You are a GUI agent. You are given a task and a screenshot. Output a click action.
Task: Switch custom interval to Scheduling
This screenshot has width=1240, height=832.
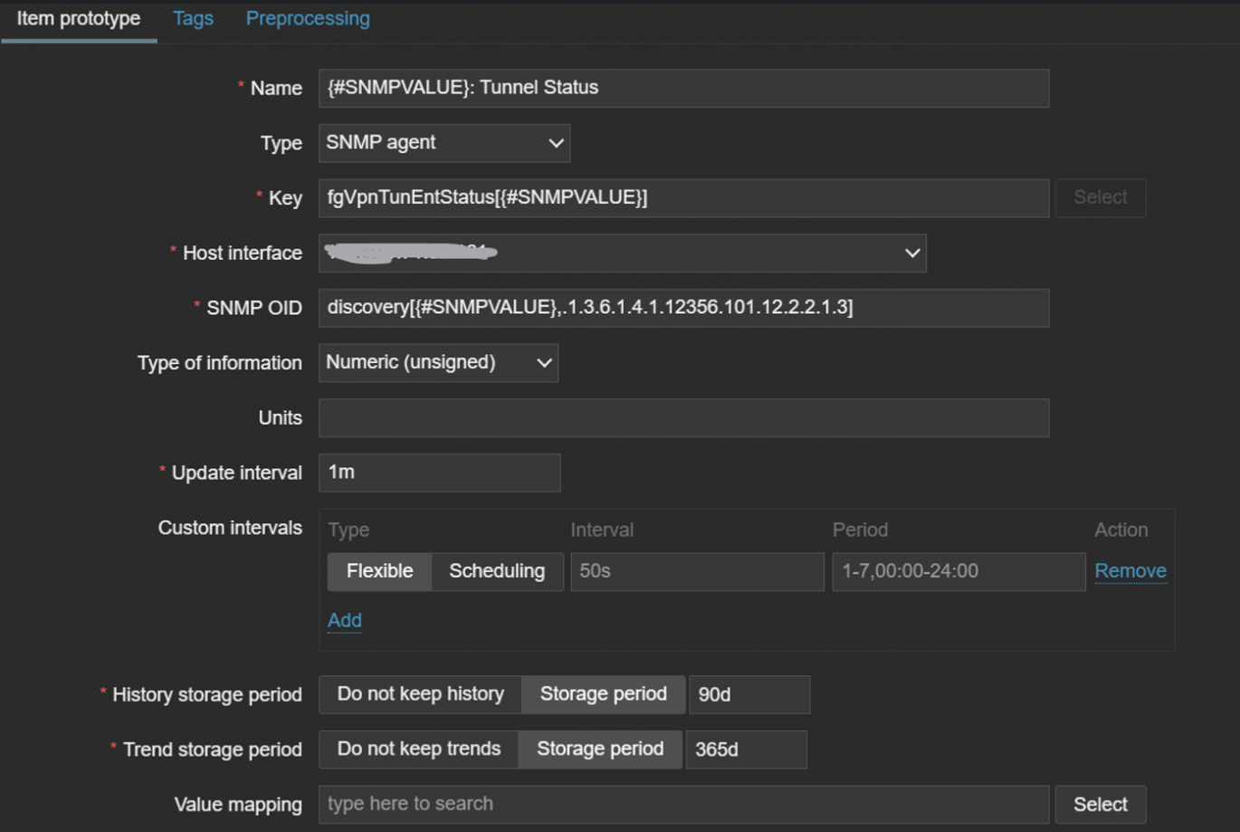(x=497, y=571)
